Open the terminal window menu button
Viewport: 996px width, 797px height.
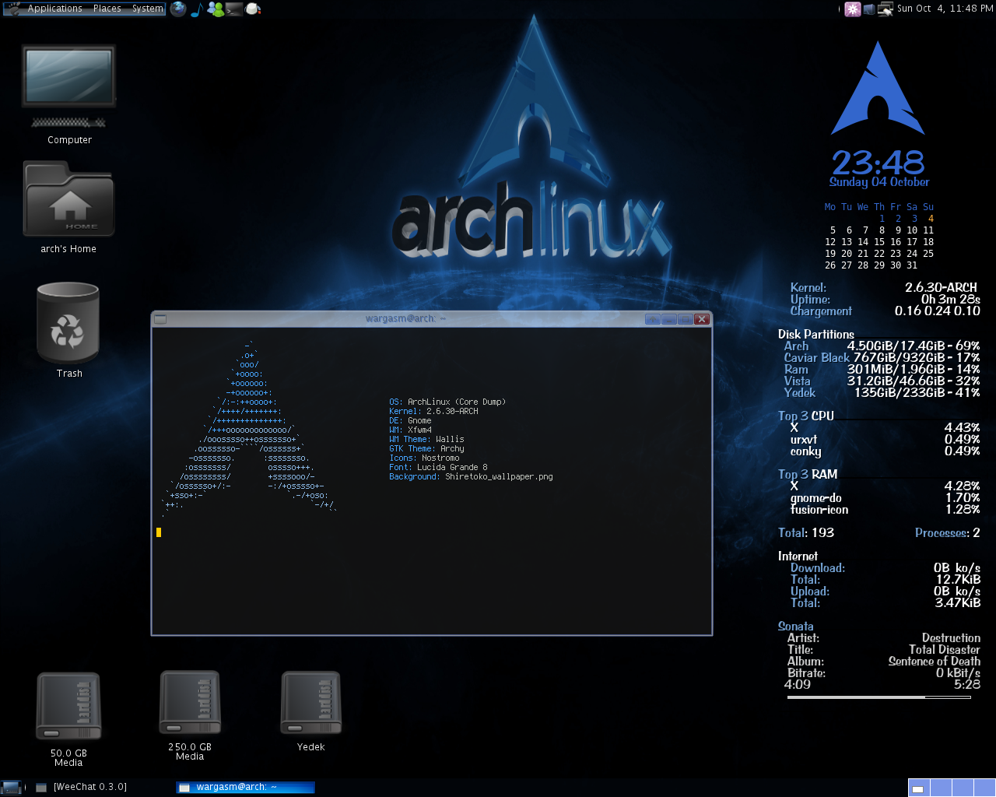click(160, 319)
